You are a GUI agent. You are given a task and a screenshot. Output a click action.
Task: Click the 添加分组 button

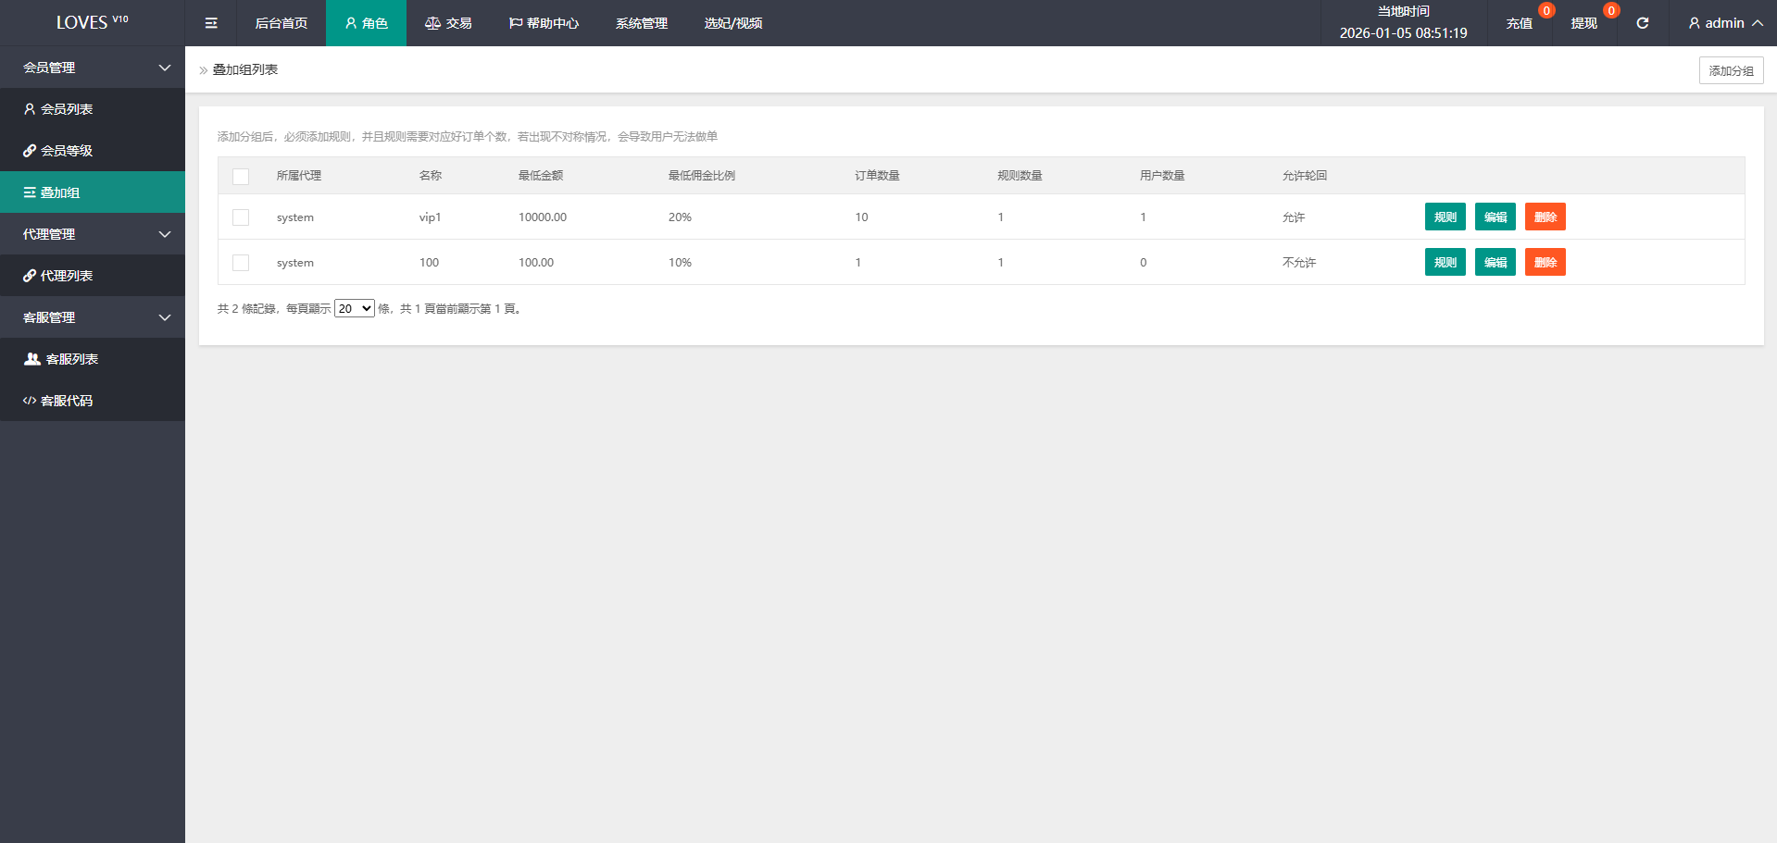point(1730,70)
